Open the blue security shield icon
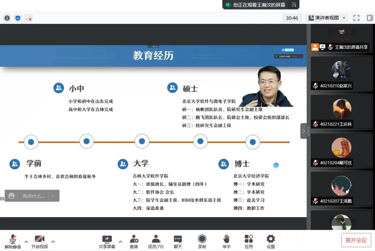Screen dimensions: 375x251 18,18
